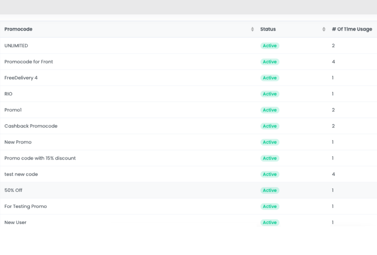Click Active badge for FreeDelivery 4
This screenshot has width=377, height=255.
pyautogui.click(x=270, y=78)
